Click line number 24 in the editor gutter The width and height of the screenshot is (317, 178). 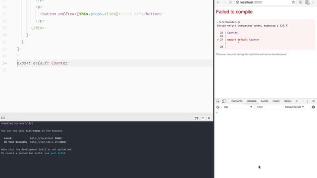(x=4, y=63)
